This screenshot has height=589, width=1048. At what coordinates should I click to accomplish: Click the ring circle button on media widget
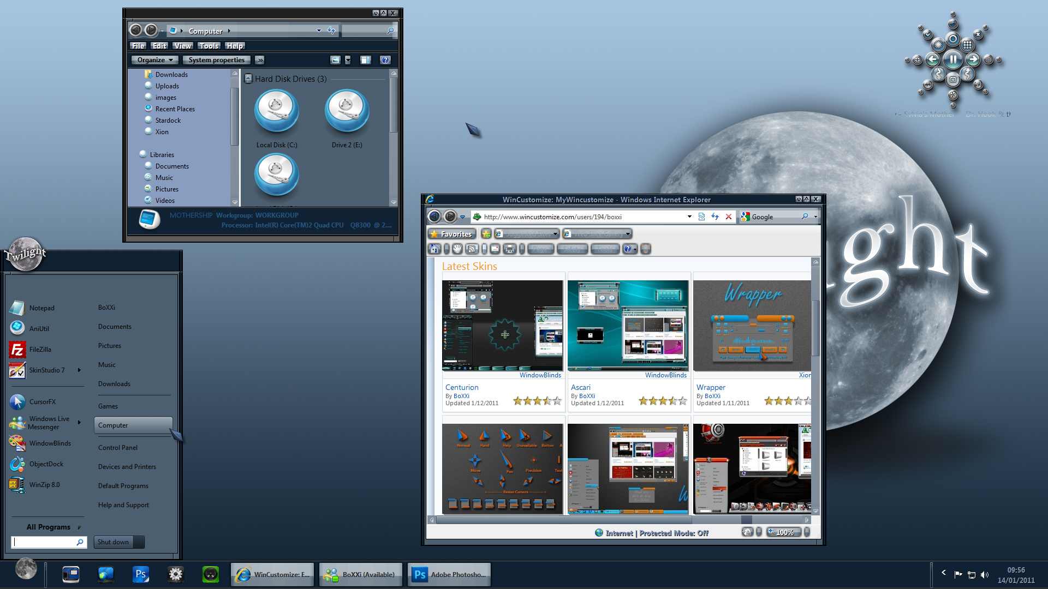pos(952,39)
